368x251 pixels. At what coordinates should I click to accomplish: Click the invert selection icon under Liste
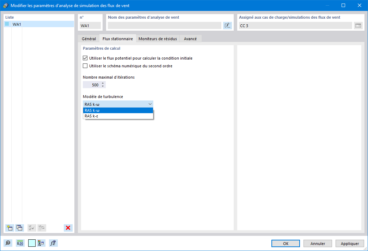coord(42,228)
